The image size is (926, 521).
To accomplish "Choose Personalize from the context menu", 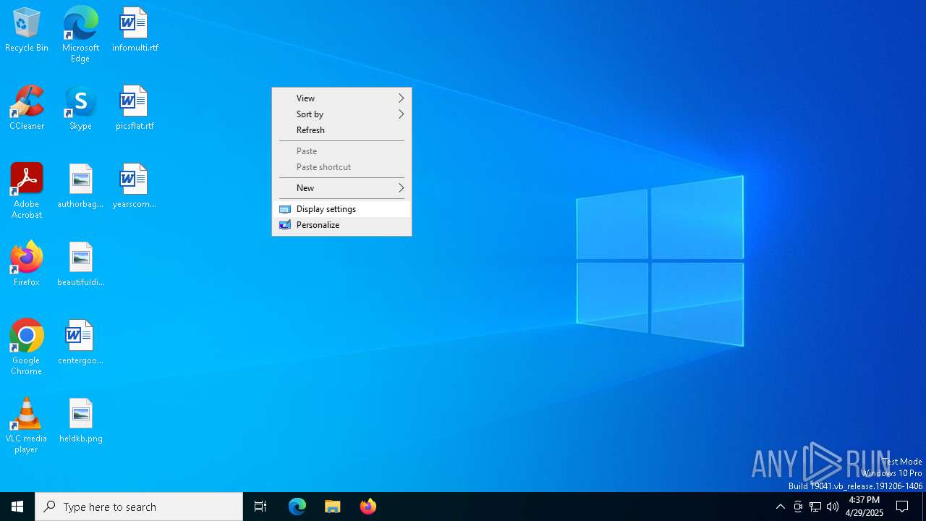I will click(341, 225).
